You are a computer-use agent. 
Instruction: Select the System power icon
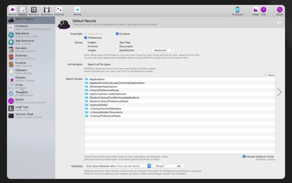point(11,101)
